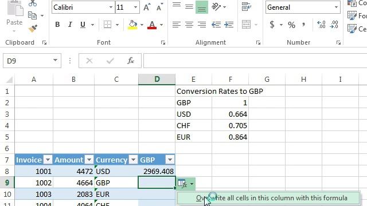Image resolution: width=367 pixels, height=206 pixels.
Task: Click the Borders icon
Action: 107,25
